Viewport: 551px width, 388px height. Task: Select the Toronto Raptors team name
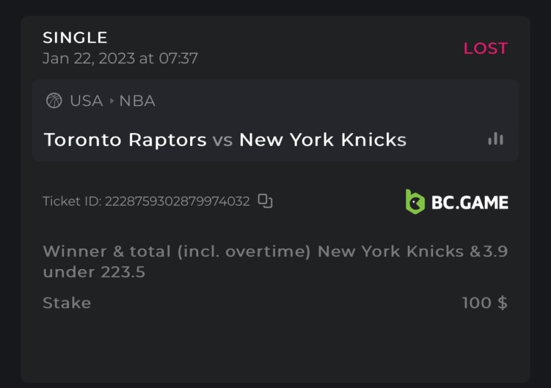pyautogui.click(x=125, y=140)
